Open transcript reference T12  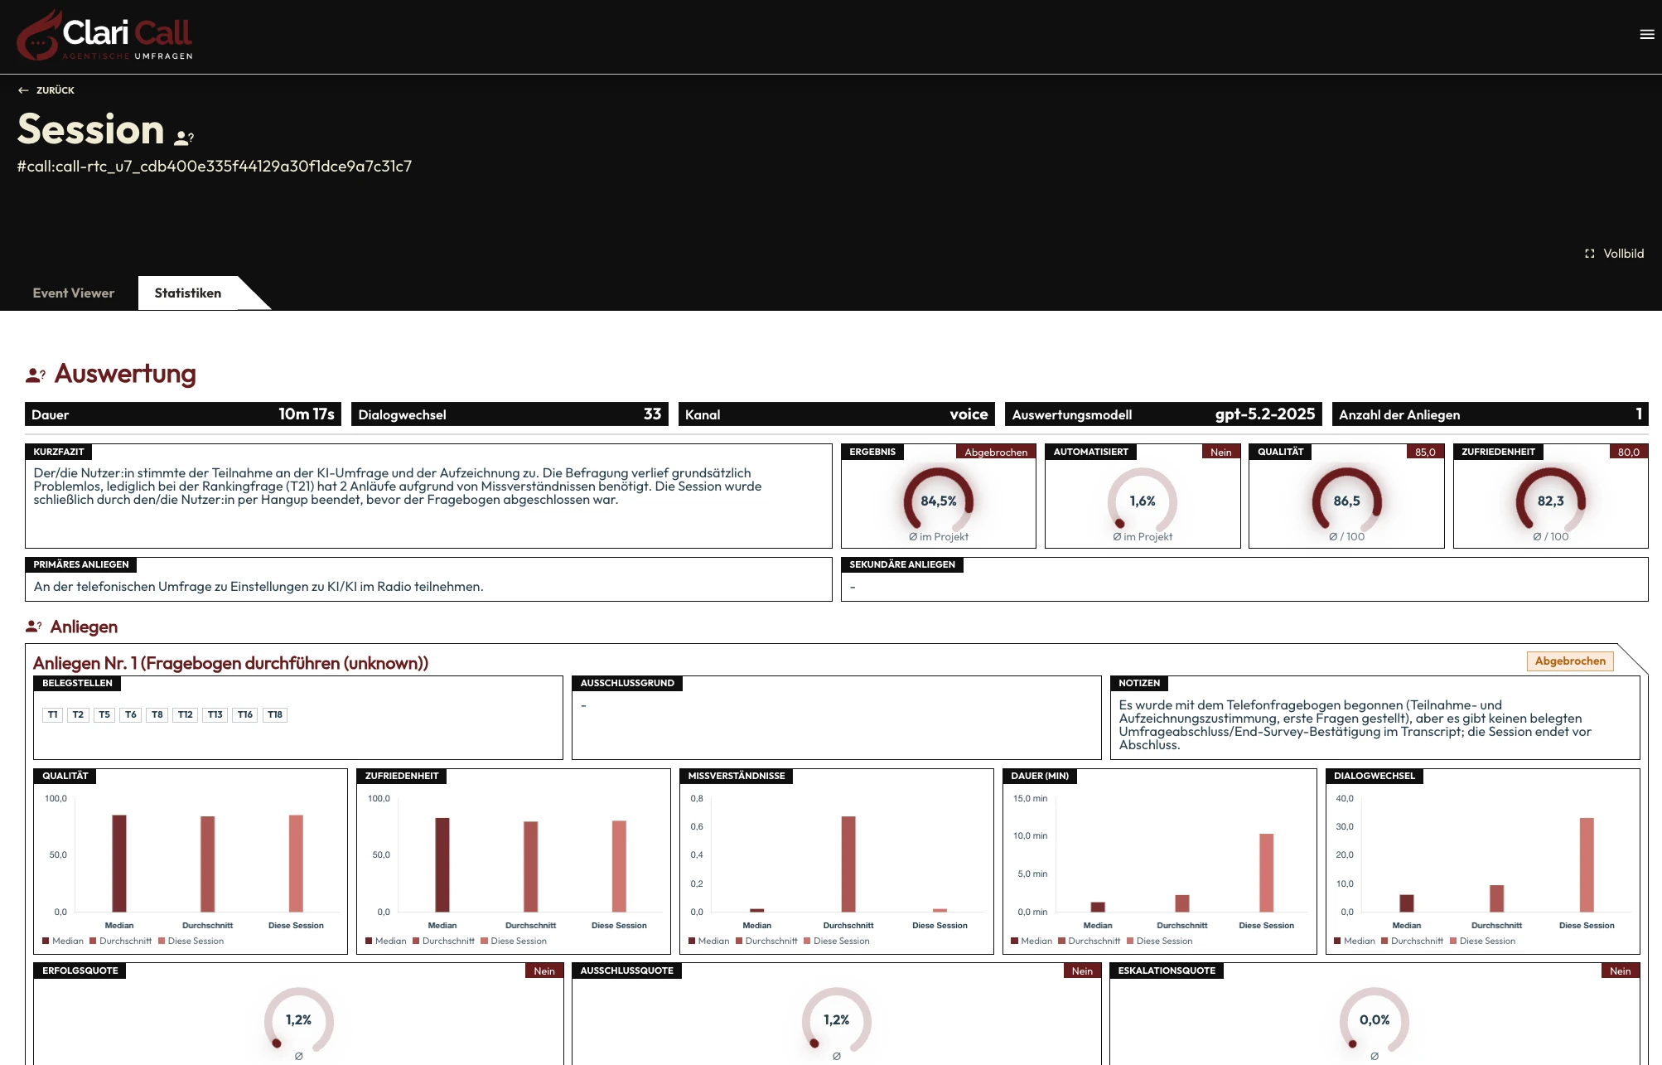click(185, 714)
